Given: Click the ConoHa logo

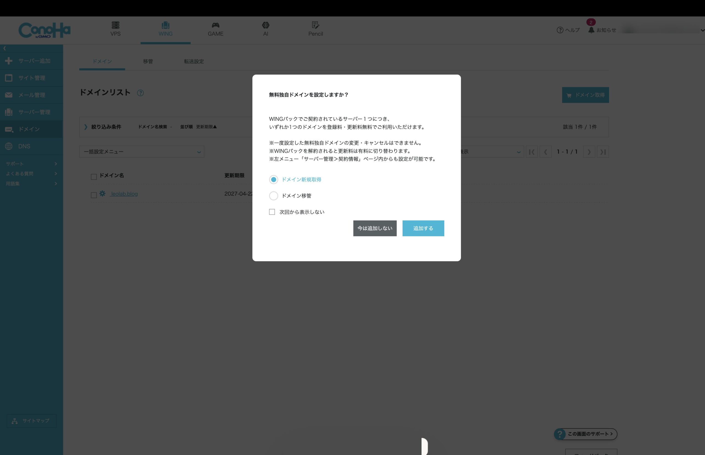Looking at the screenshot, I should (x=44, y=30).
